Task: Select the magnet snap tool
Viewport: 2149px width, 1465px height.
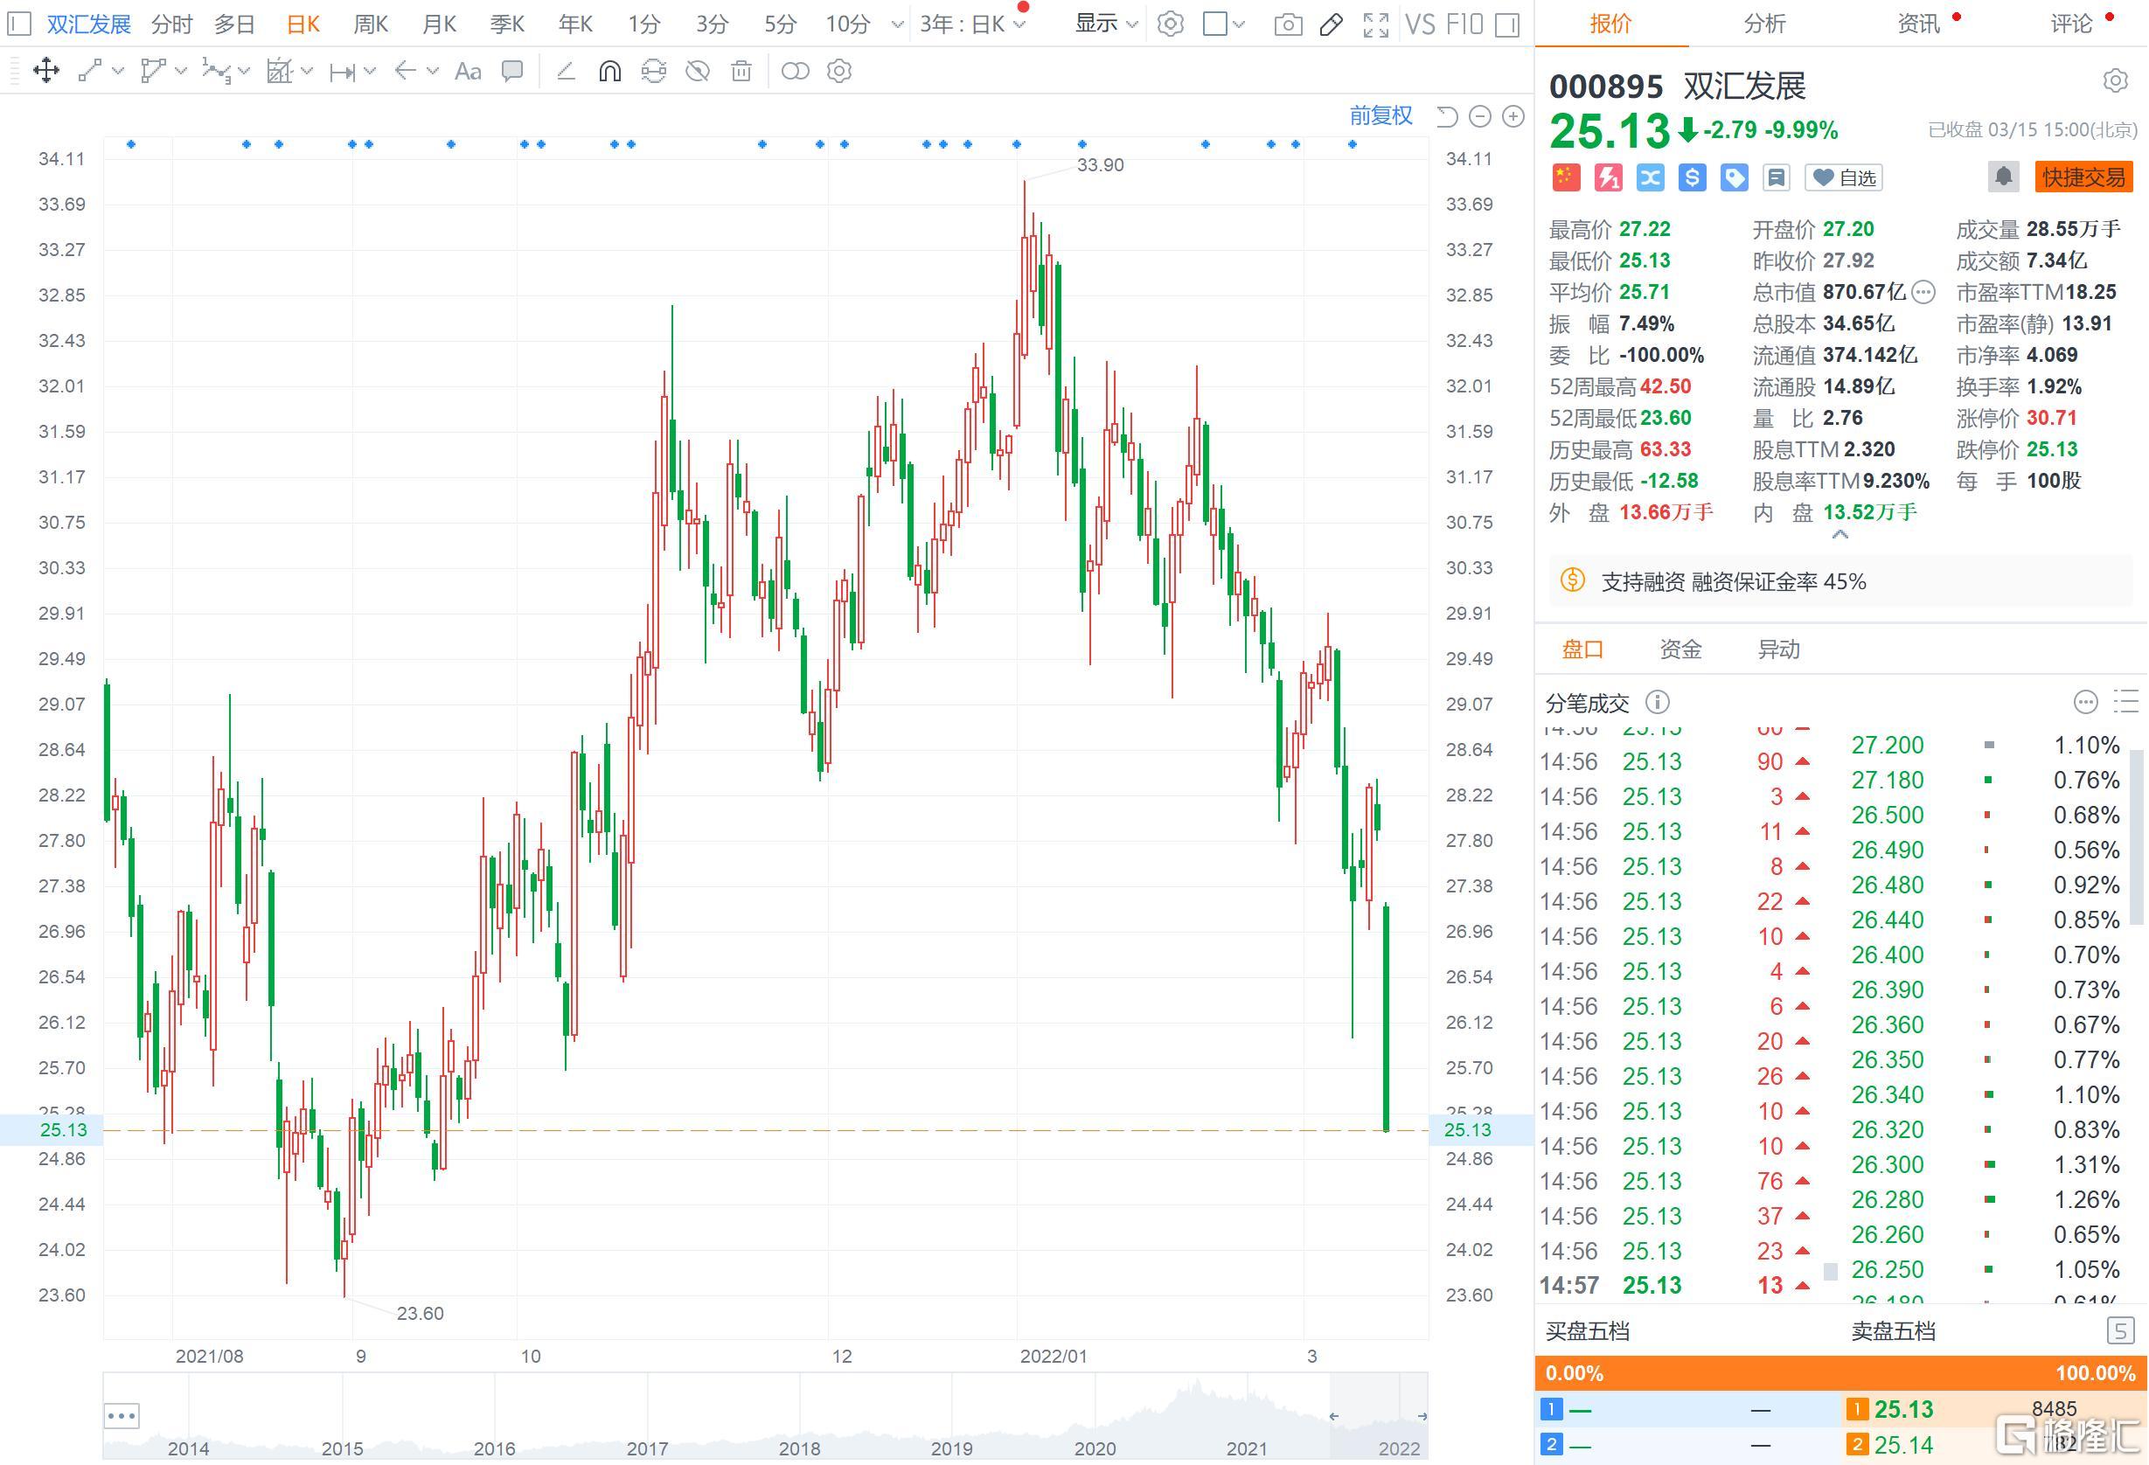Action: (609, 71)
